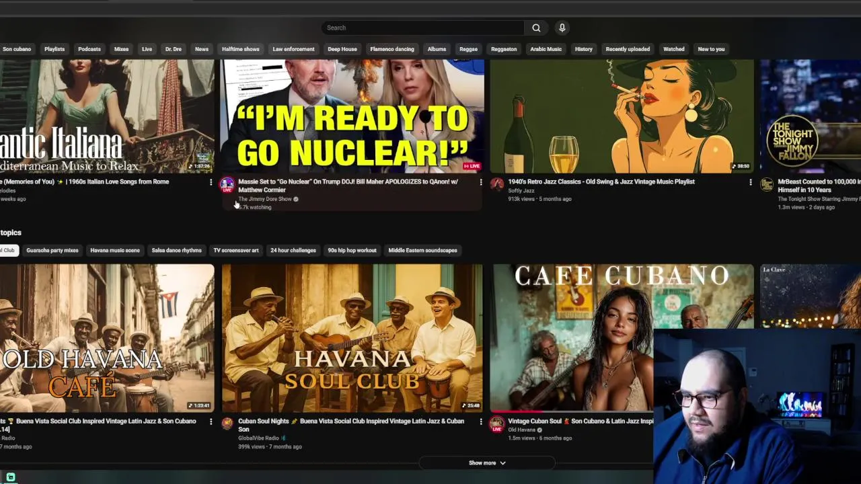Select Guaracha party mixes topic chip
This screenshot has height=484, width=861.
(x=52, y=250)
